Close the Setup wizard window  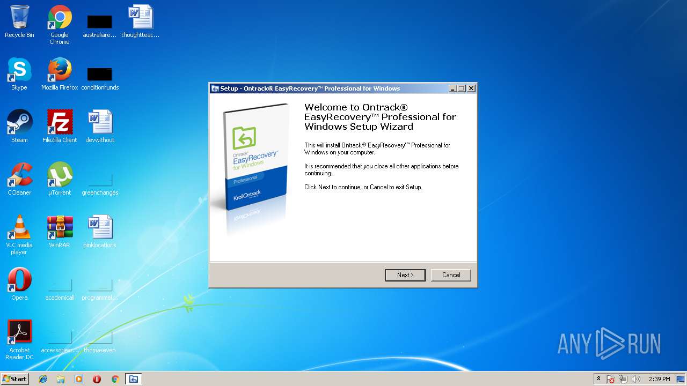(x=471, y=88)
